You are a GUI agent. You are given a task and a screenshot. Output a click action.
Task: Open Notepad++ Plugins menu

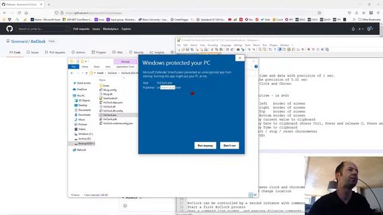point(273,45)
